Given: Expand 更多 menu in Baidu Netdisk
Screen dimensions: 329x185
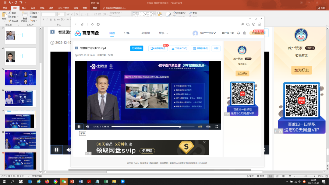Looking at the screenshot, I should pos(164,33).
